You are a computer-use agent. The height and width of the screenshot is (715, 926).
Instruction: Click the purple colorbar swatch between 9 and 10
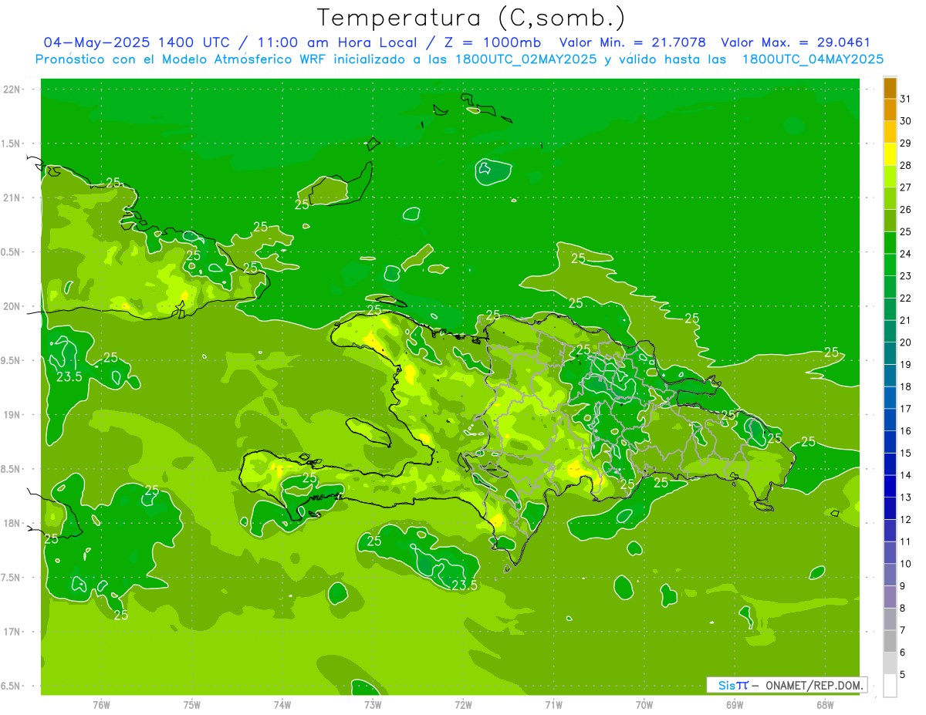pos(890,575)
